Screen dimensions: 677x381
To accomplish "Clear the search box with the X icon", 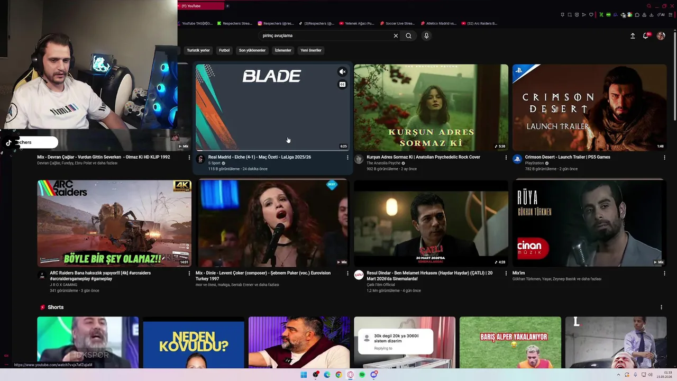I will pyautogui.click(x=396, y=35).
